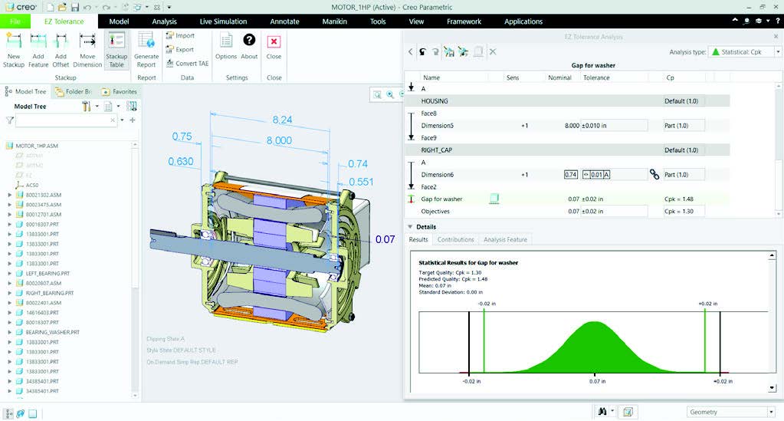Collapse the Details section
This screenshot has height=421, width=784.
(x=410, y=226)
